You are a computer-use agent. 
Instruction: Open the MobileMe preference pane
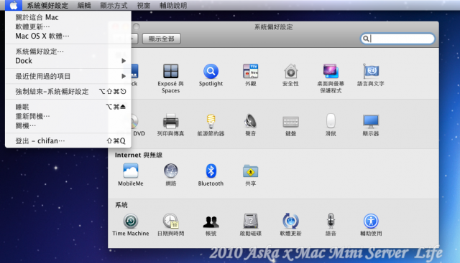(x=131, y=175)
